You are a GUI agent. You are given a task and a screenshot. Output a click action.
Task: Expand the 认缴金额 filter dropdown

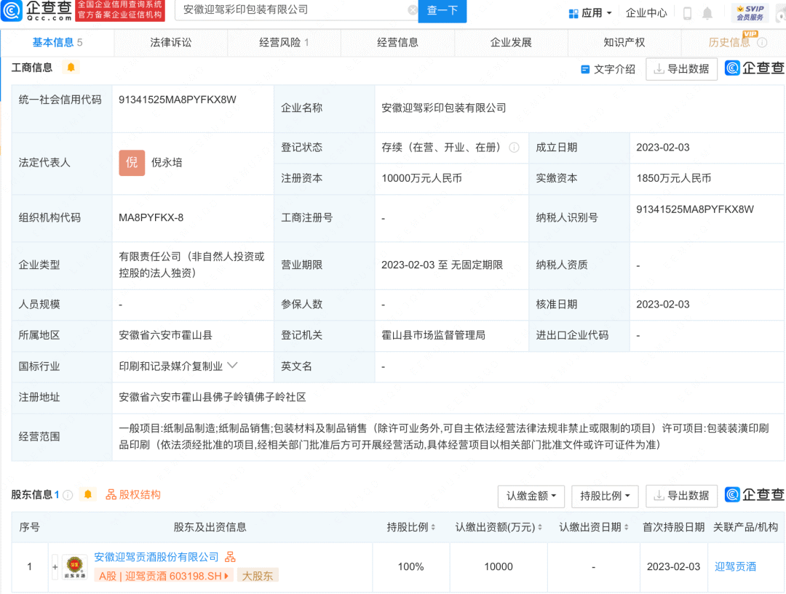[531, 496]
